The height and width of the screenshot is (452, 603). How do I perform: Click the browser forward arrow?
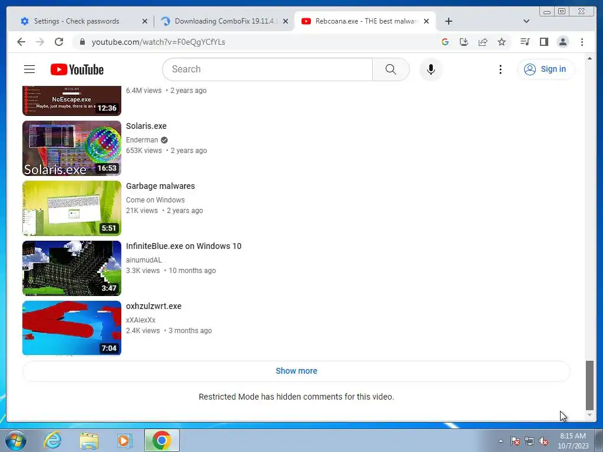40,42
